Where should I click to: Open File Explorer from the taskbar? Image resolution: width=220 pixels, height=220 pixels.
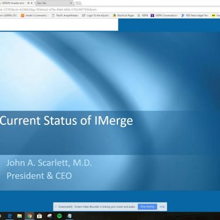pos(19,216)
